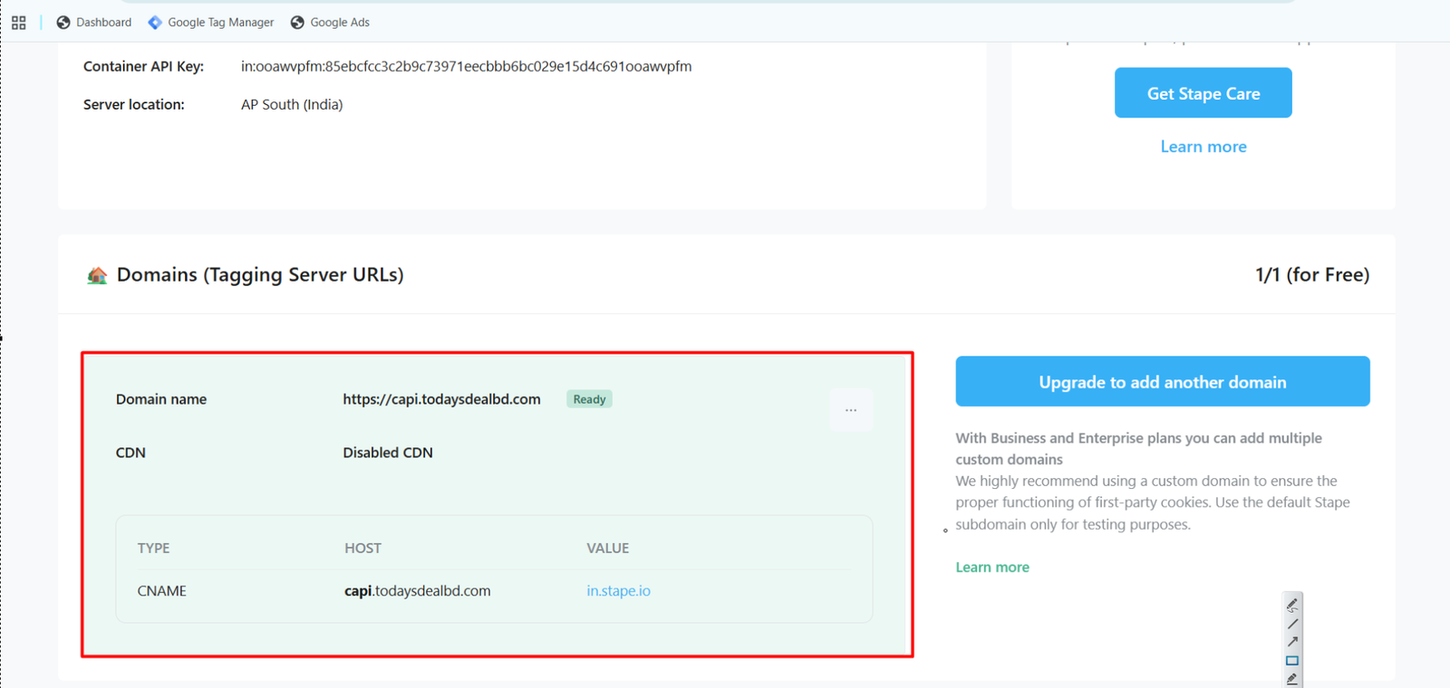Click the capi.todaysdealbd.com host value

point(417,591)
